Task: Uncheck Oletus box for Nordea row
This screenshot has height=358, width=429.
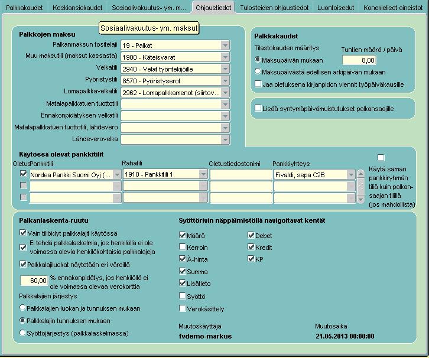Action: pyautogui.click(x=24, y=174)
